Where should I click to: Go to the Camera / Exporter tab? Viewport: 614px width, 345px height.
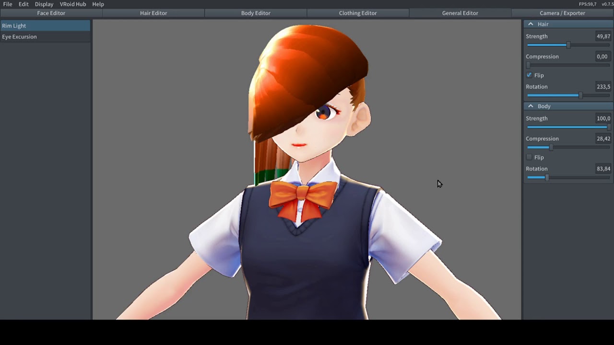point(562,13)
